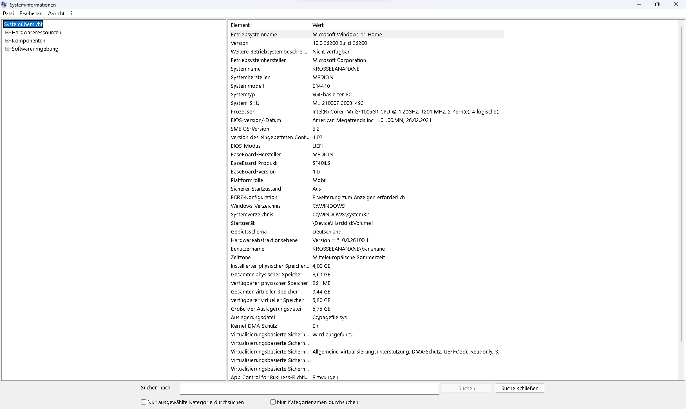Click the Wert column header

pos(407,25)
